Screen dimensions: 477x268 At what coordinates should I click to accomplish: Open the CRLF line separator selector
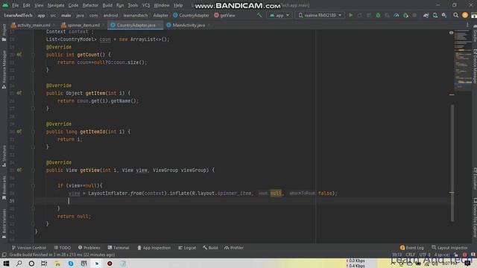(x=410, y=255)
